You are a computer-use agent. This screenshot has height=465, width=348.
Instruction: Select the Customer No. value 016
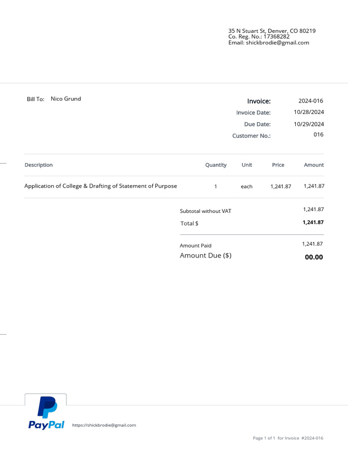(319, 135)
